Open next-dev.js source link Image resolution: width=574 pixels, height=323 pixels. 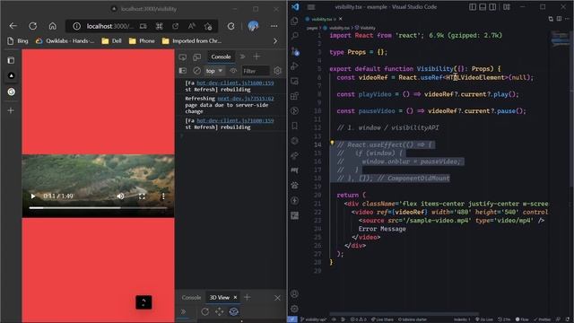coord(246,99)
